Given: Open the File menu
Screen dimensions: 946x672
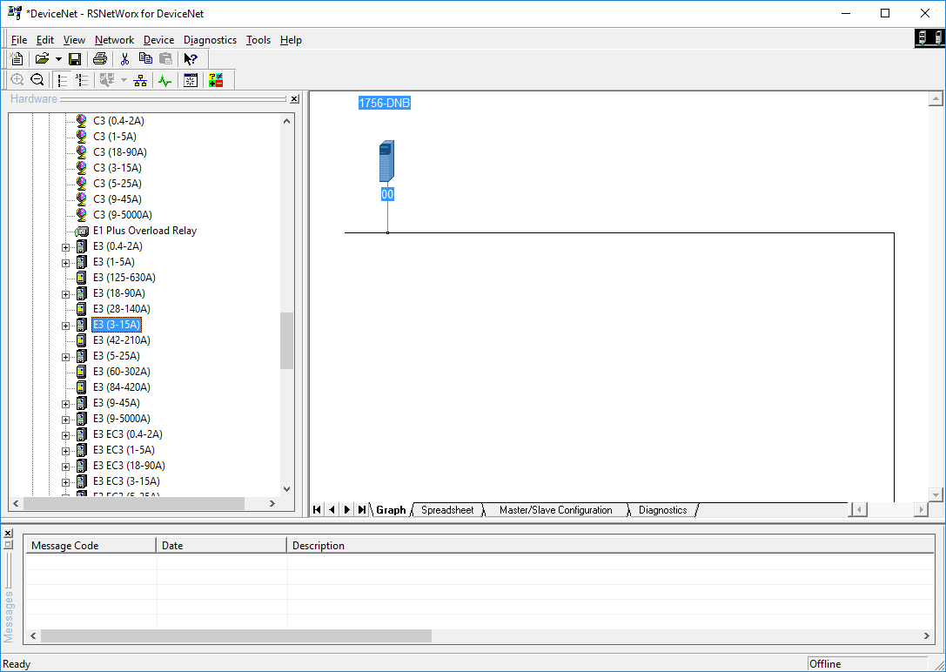Looking at the screenshot, I should click(x=19, y=40).
